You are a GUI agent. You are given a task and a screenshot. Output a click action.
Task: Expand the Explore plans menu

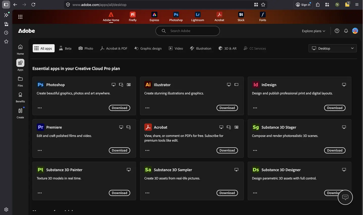(x=314, y=31)
